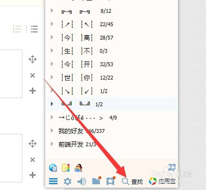Expand the group with count 4/9
Viewport: 206px width, 190px height.
[52, 117]
